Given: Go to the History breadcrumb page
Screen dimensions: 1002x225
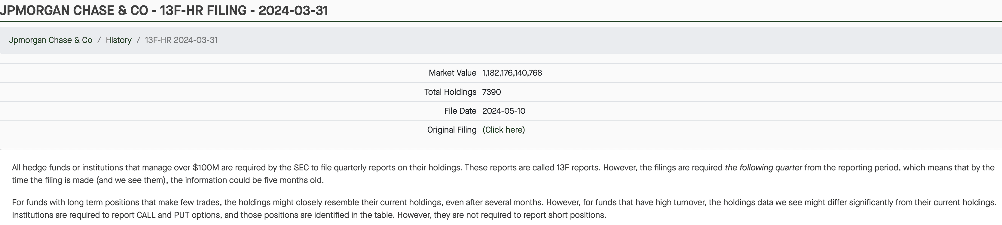Looking at the screenshot, I should [119, 40].
